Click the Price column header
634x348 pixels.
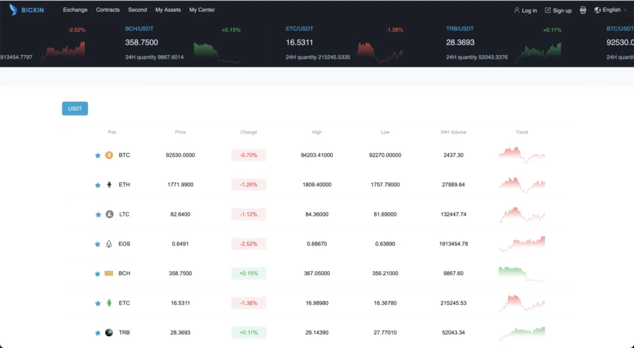click(180, 132)
